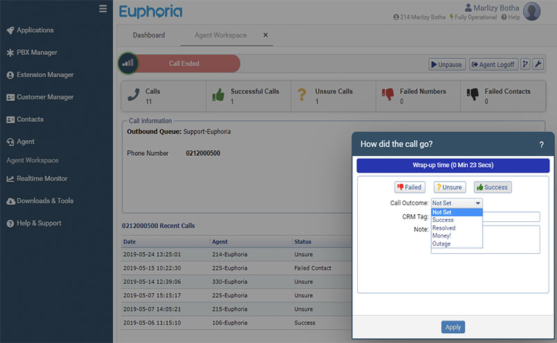Open PBX Manager in sidebar
The image size is (557, 343).
click(x=37, y=53)
